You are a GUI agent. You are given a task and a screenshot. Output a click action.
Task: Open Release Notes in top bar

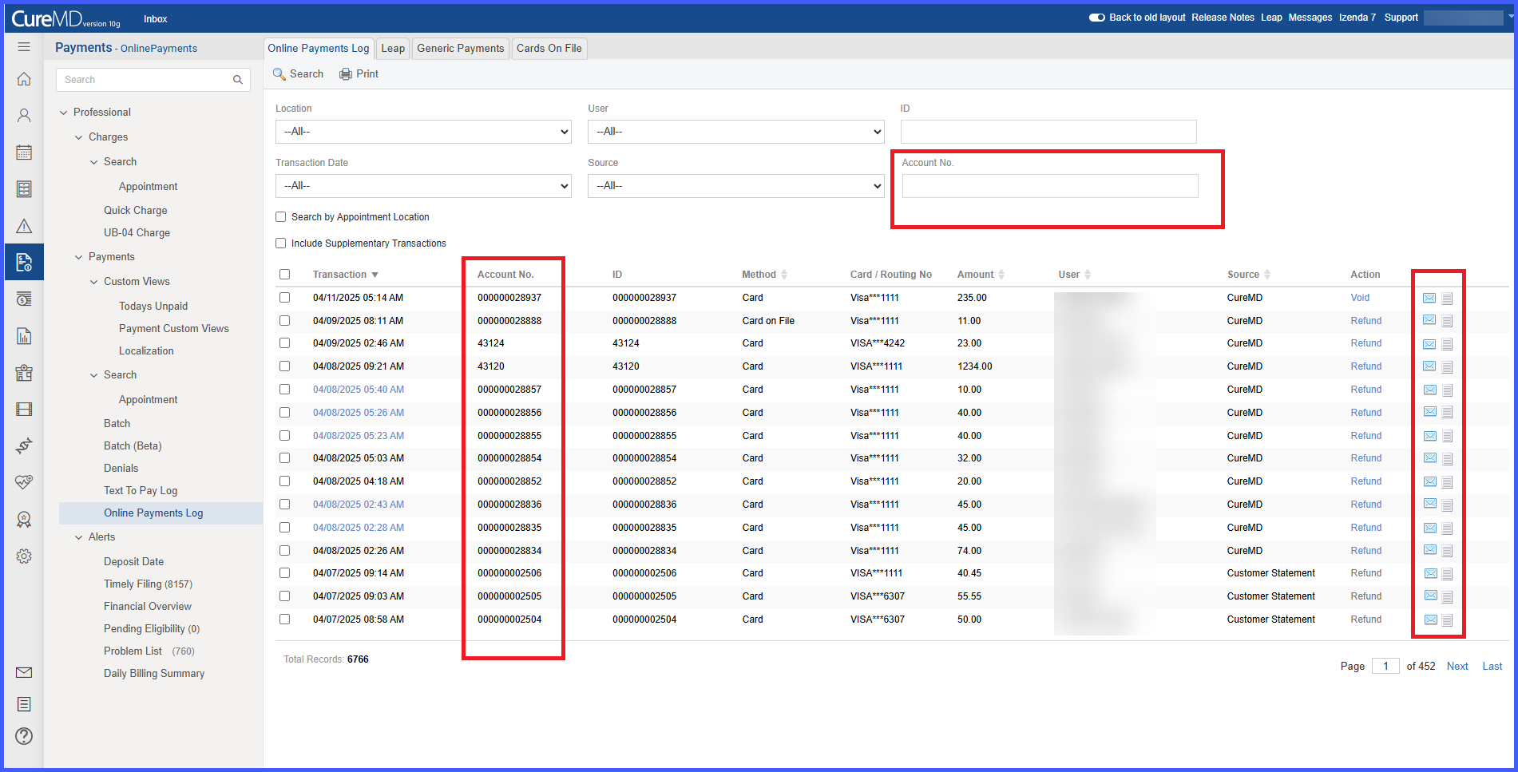coord(1223,18)
